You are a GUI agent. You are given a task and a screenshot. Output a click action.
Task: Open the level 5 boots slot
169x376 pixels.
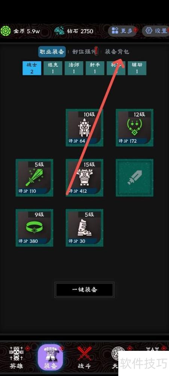tap(84, 228)
